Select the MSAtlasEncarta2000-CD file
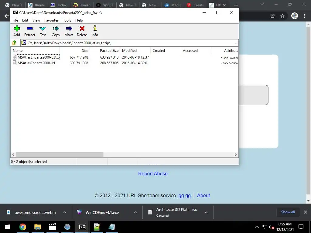The width and height of the screenshot is (311, 233). [x=38, y=57]
